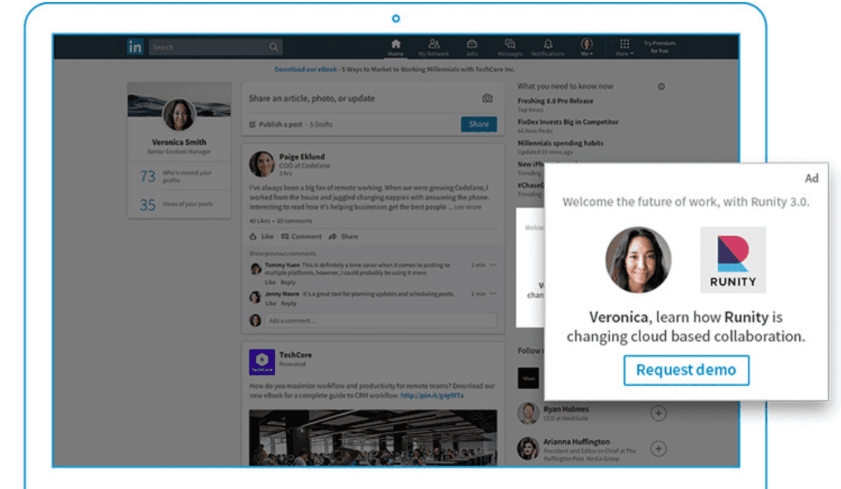Click the info icon beside What you need to know now
This screenshot has width=841, height=489.
pyautogui.click(x=661, y=87)
